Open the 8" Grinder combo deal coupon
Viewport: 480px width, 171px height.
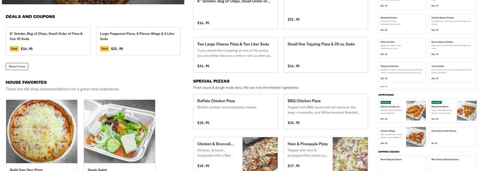click(x=48, y=41)
